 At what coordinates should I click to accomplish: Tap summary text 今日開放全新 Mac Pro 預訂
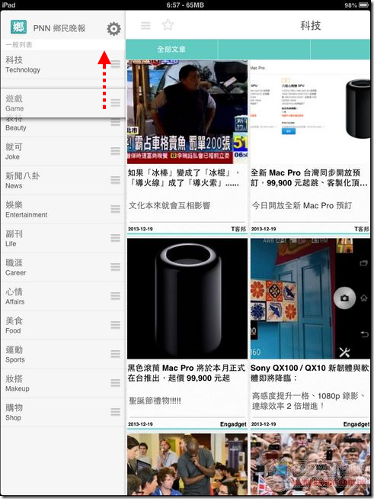point(302,205)
